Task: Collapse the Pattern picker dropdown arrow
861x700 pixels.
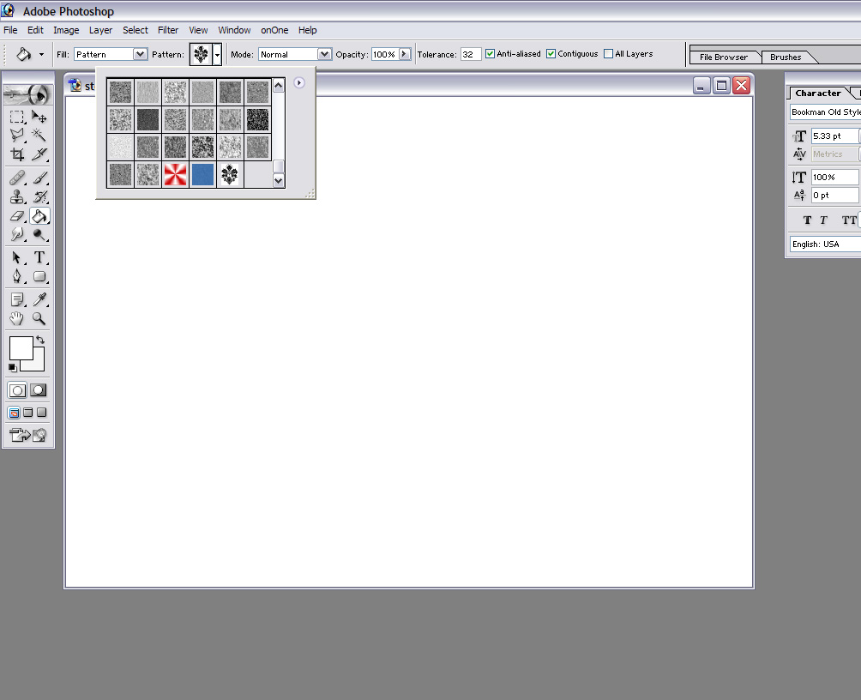Action: (x=218, y=54)
